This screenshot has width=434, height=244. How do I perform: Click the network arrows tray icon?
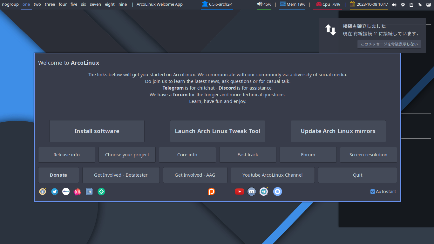[420, 4]
